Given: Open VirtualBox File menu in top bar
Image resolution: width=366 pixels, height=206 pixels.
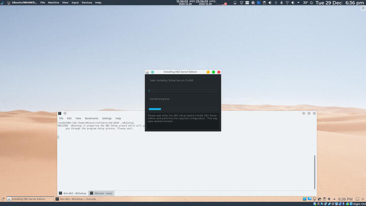Looking at the screenshot, I should coord(43,3).
